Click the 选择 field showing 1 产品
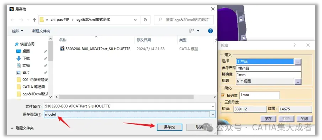The image size is (322, 140). point(265,62)
